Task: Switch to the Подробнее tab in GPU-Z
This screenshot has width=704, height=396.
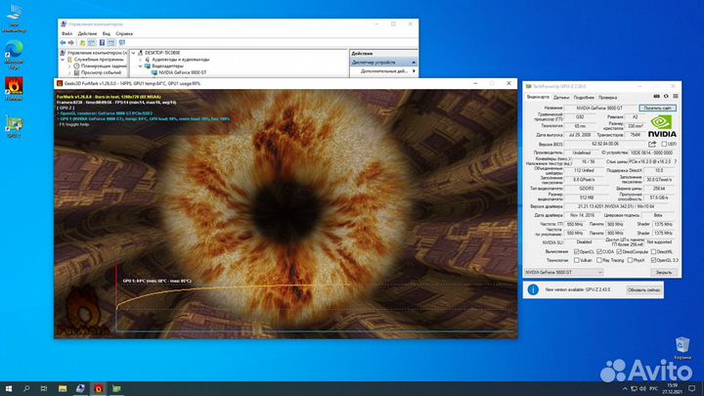Action: click(x=584, y=97)
